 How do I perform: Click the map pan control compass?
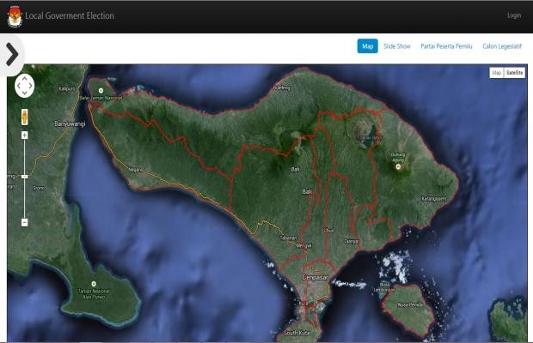24,86
